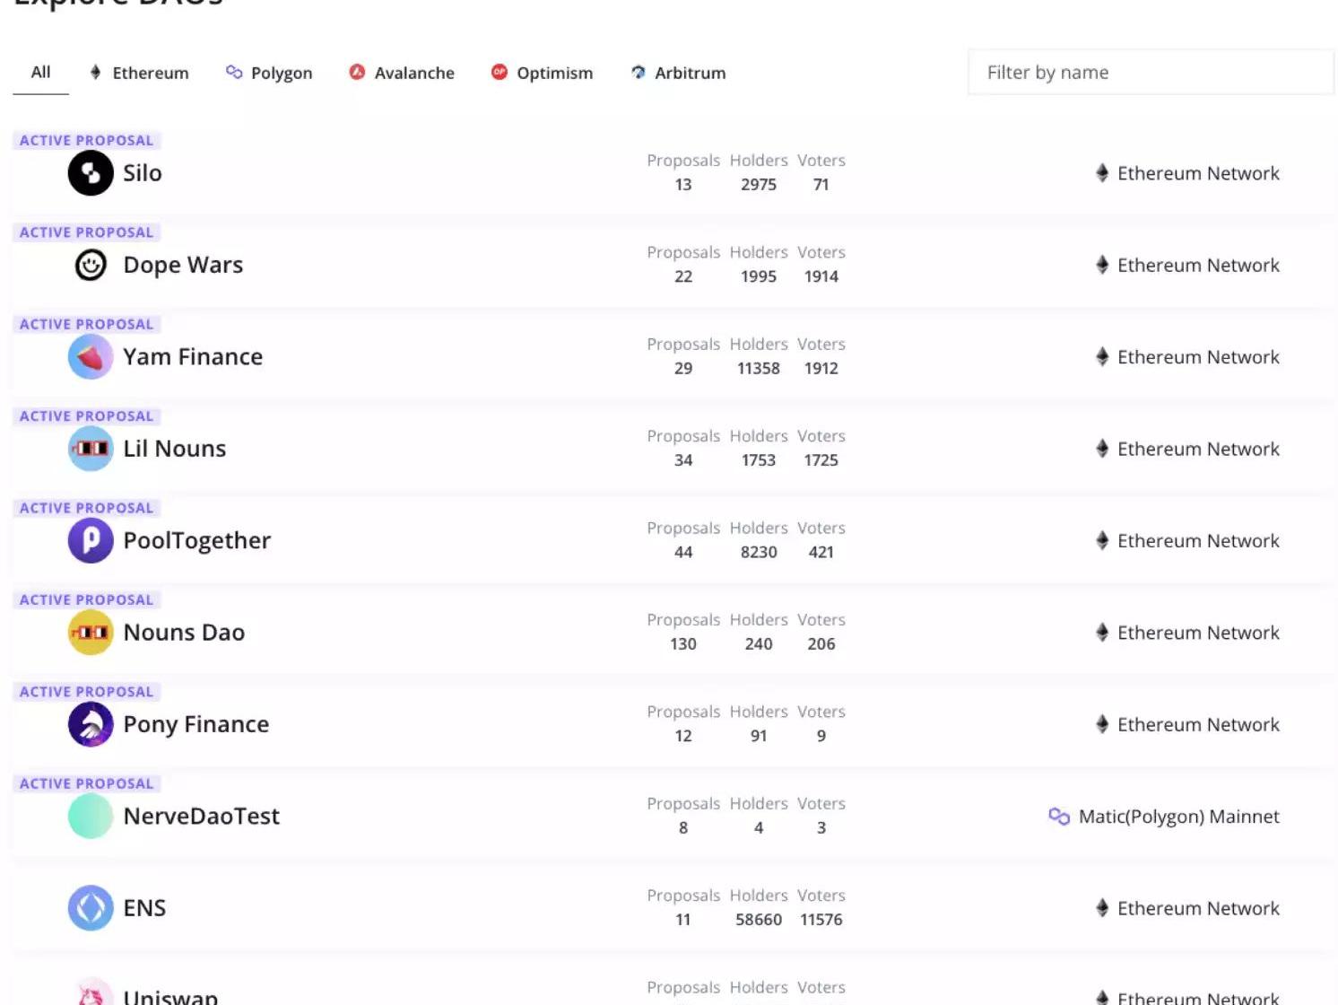Click the Dope Wars smiley logo
This screenshot has width=1338, height=1005.
91,265
